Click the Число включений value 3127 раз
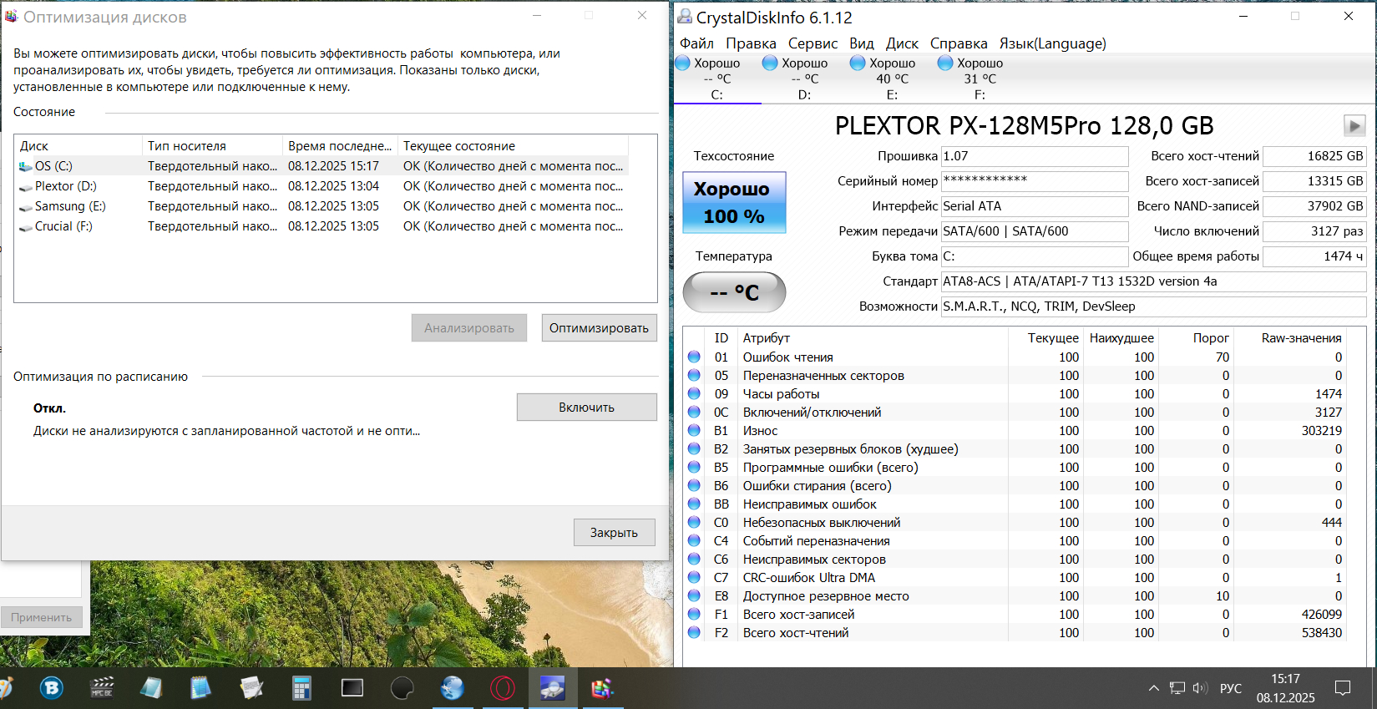Viewport: 1377px width, 709px height. coord(1314,231)
